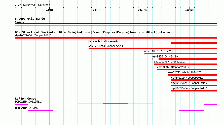Viewport: 224px width, 125px height.
Task: Click the left arrow end of the ruler
Action: (x=16, y=8)
